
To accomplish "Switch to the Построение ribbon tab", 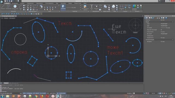I will (15, 3).
